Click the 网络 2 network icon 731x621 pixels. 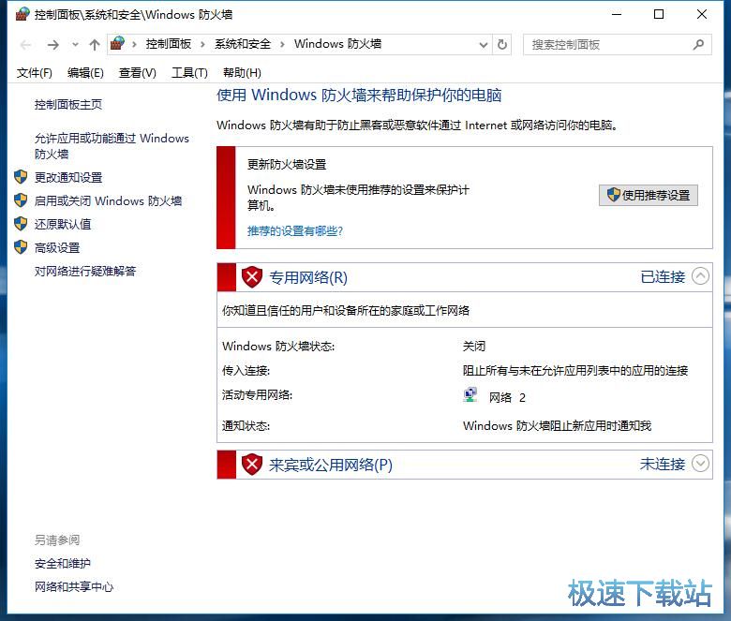[470, 395]
